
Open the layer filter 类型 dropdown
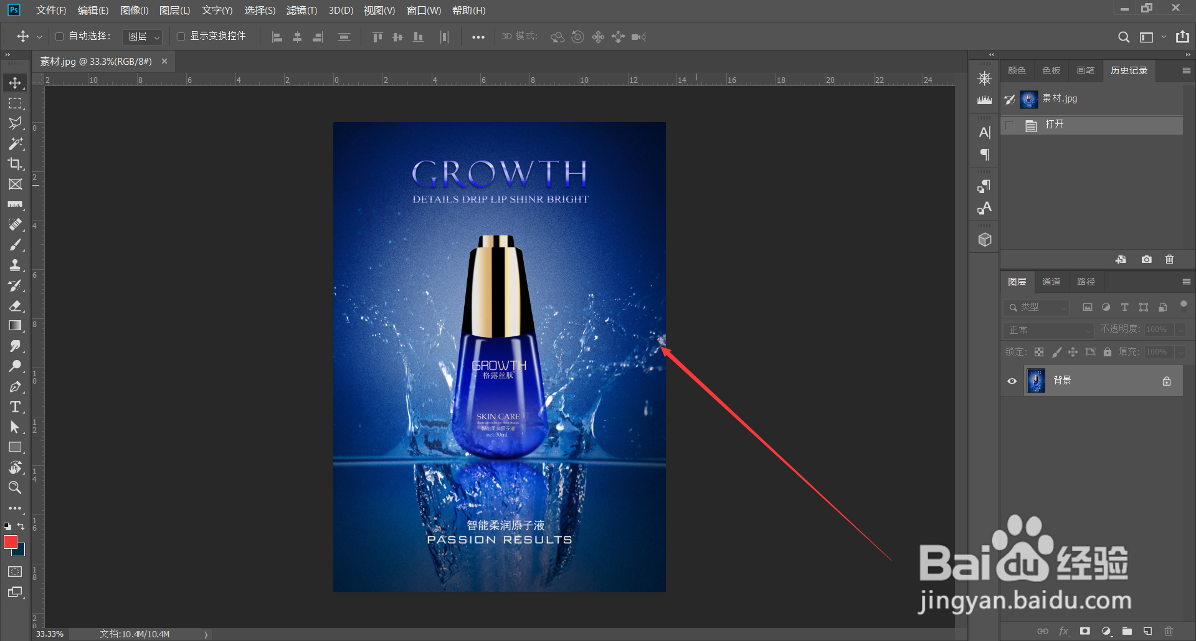pos(1036,307)
